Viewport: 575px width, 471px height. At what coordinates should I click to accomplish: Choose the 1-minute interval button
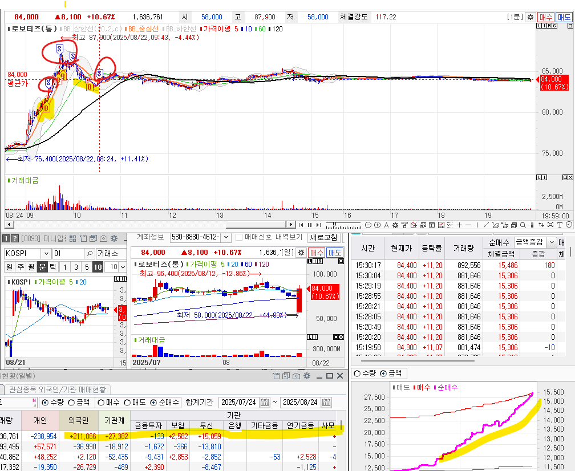(x=65, y=267)
